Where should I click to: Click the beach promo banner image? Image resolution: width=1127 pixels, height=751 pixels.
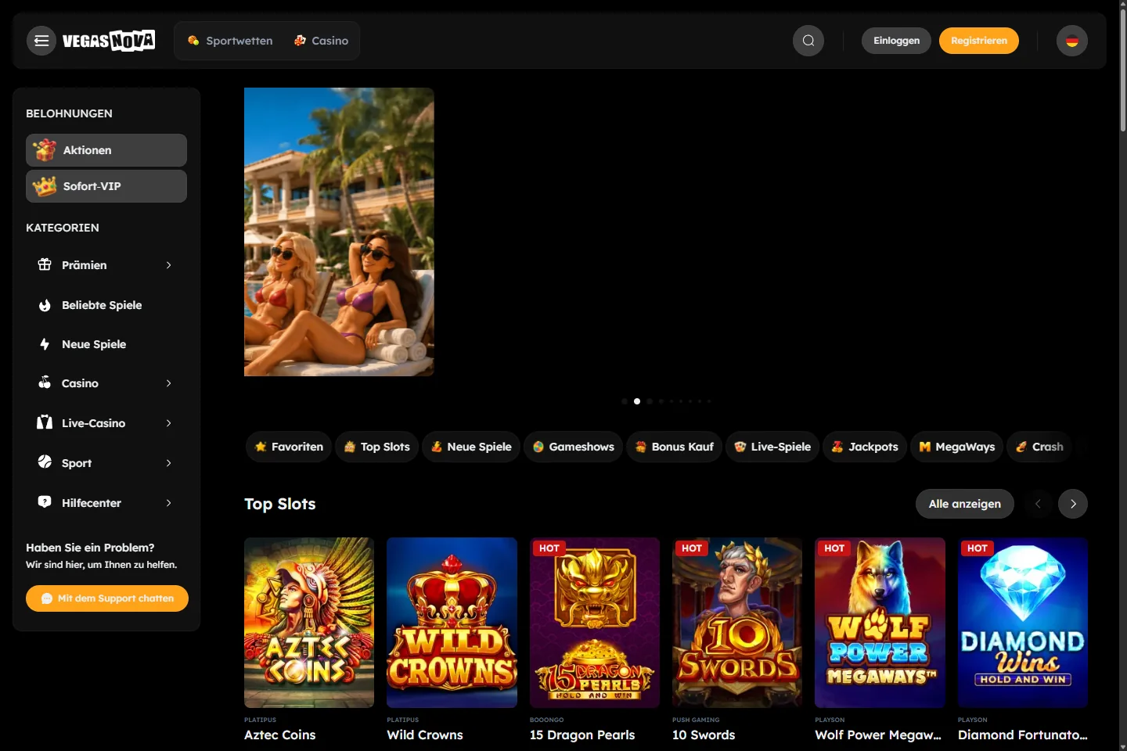click(x=339, y=232)
